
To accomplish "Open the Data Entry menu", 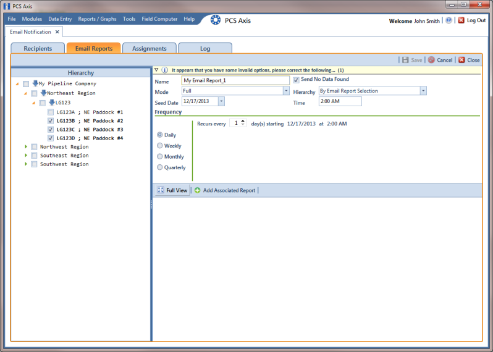I will click(60, 19).
